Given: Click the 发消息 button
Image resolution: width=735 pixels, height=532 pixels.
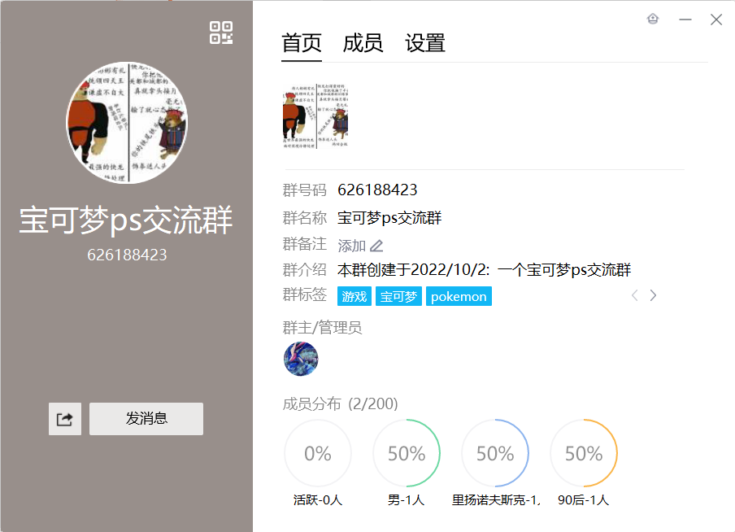Looking at the screenshot, I should 146,419.
